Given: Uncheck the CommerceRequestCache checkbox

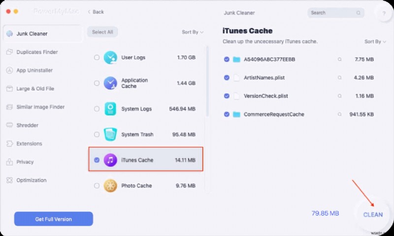Looking at the screenshot, I should (x=227, y=115).
